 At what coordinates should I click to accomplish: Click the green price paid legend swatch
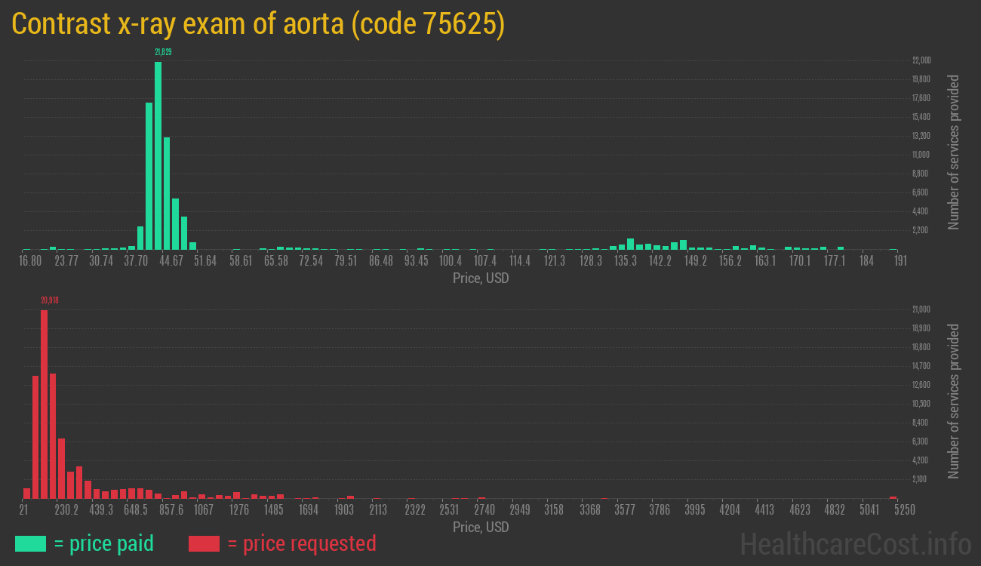pyautogui.click(x=31, y=543)
